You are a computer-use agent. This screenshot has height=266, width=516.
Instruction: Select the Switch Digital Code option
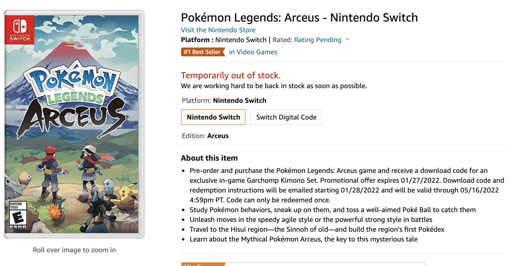pyautogui.click(x=286, y=117)
